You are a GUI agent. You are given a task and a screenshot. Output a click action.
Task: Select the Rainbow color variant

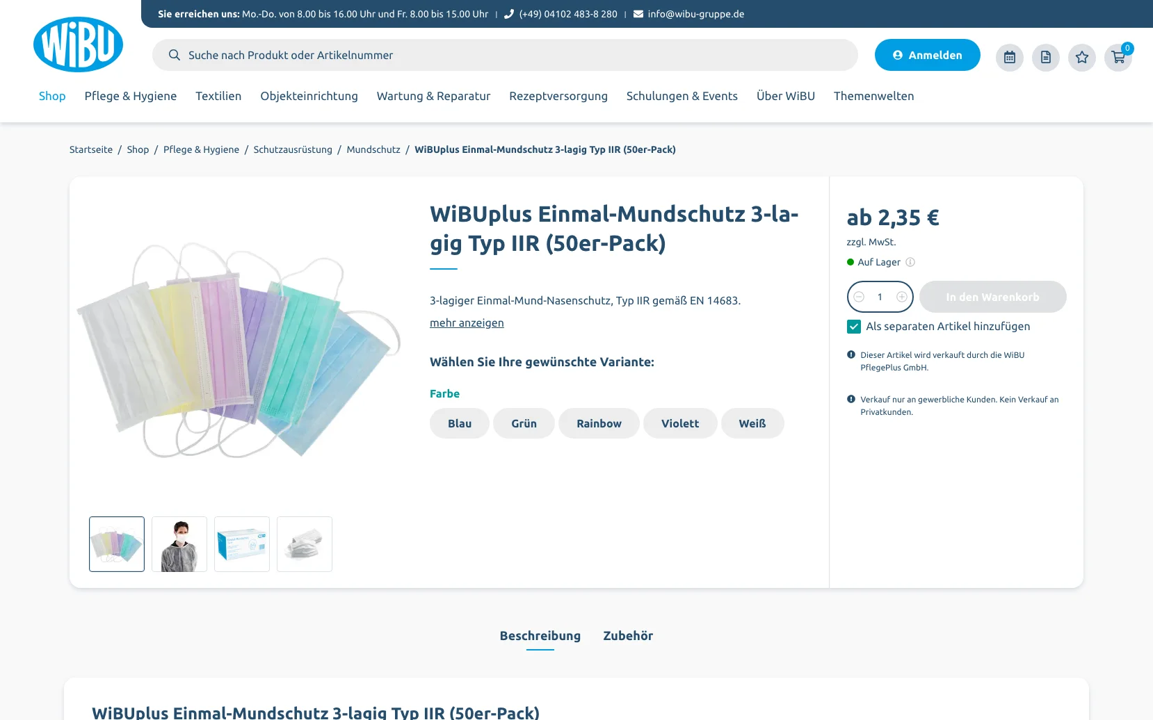599,423
